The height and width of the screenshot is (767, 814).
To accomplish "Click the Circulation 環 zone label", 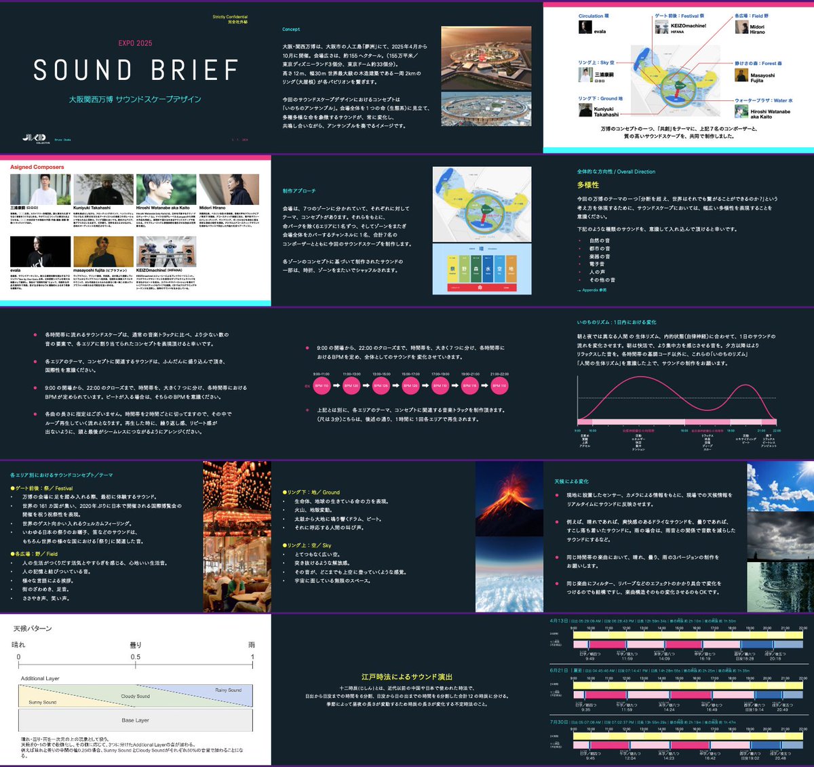I will click(594, 16).
